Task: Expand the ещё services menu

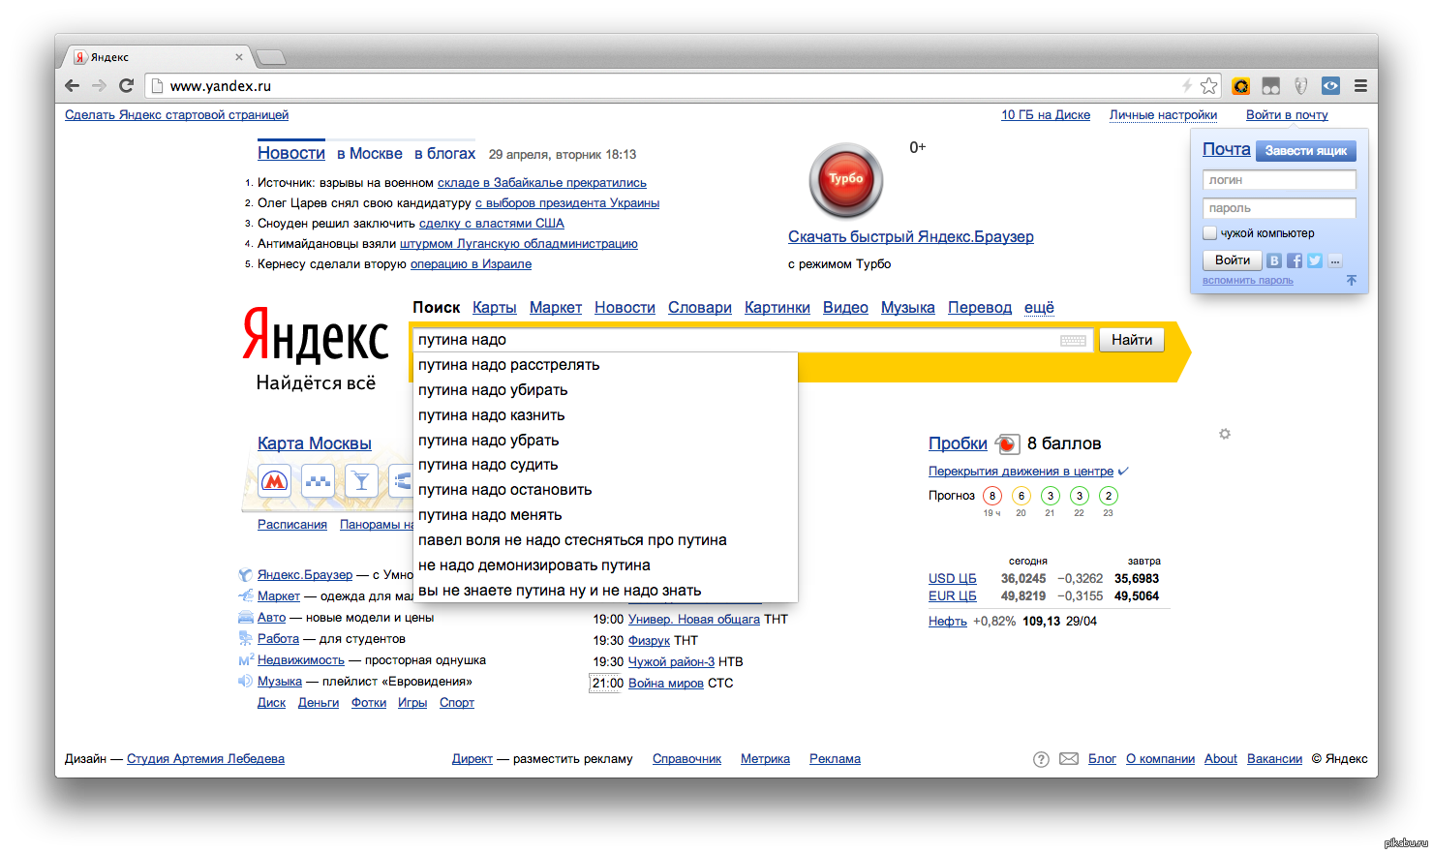Action: (x=1039, y=307)
